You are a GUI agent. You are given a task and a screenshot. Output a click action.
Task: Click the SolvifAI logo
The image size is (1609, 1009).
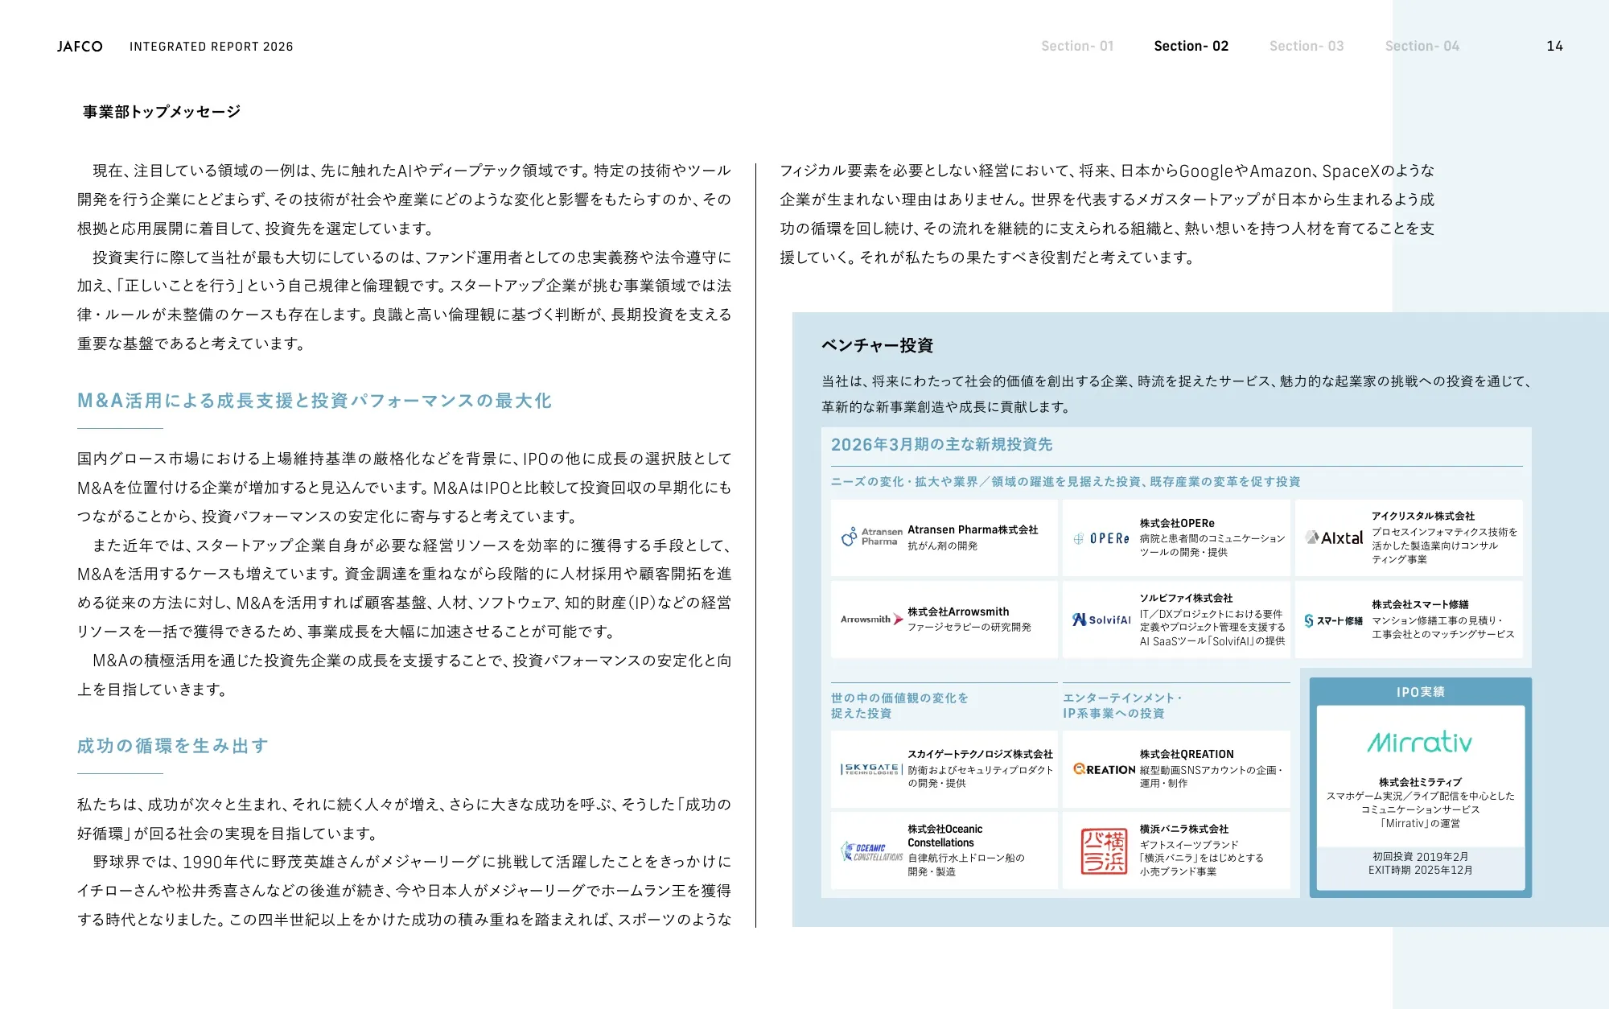point(1101,619)
